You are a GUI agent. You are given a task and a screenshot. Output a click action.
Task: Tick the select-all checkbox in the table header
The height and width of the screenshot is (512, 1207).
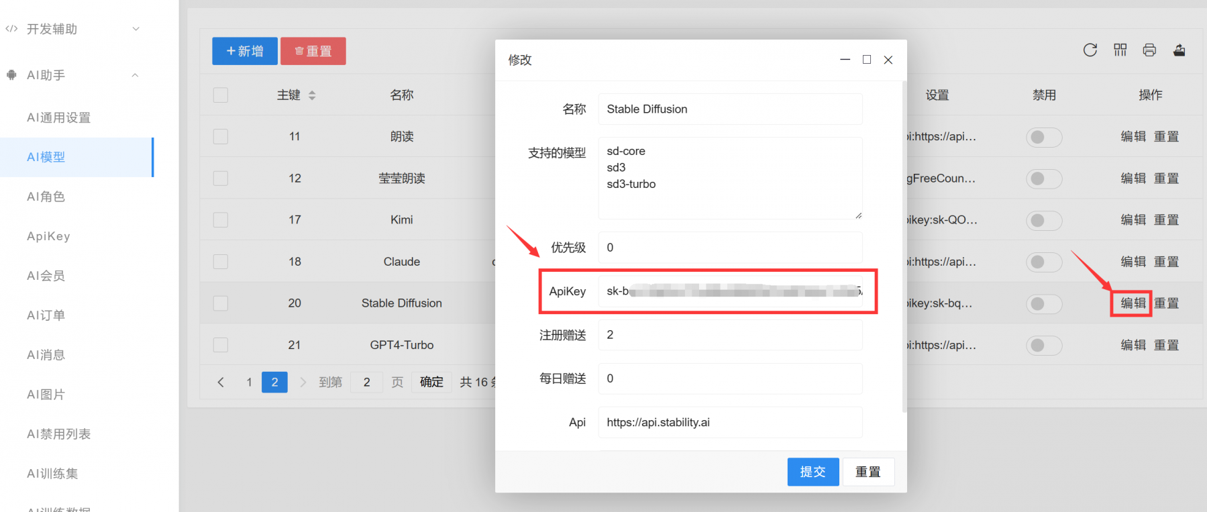(x=221, y=95)
